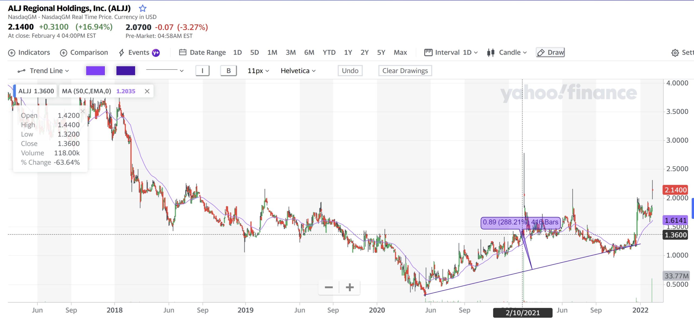Open Date Range calendar picker
The image size is (694, 320).
coord(202,52)
